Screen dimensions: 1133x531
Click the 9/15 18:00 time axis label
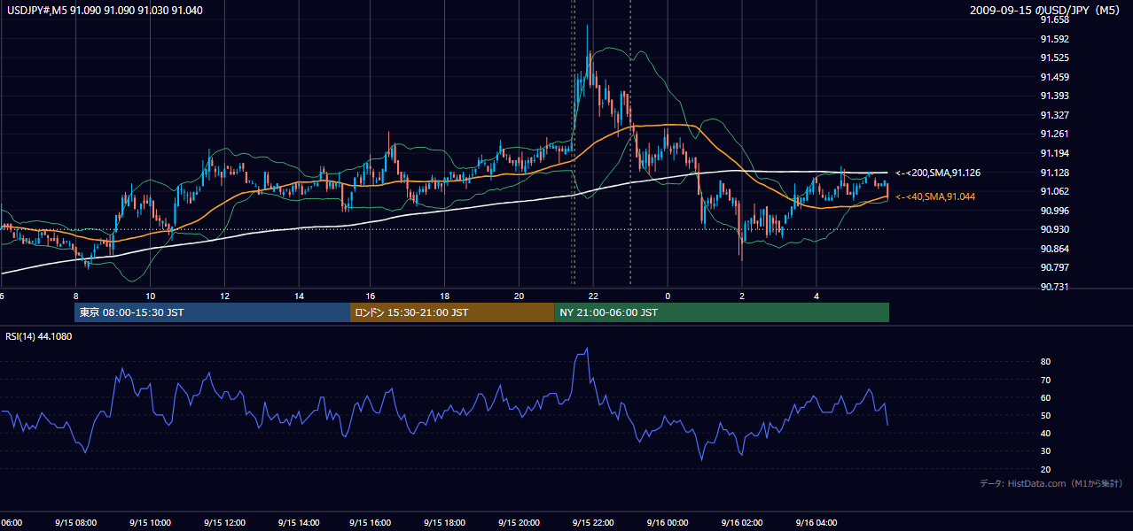445,522
